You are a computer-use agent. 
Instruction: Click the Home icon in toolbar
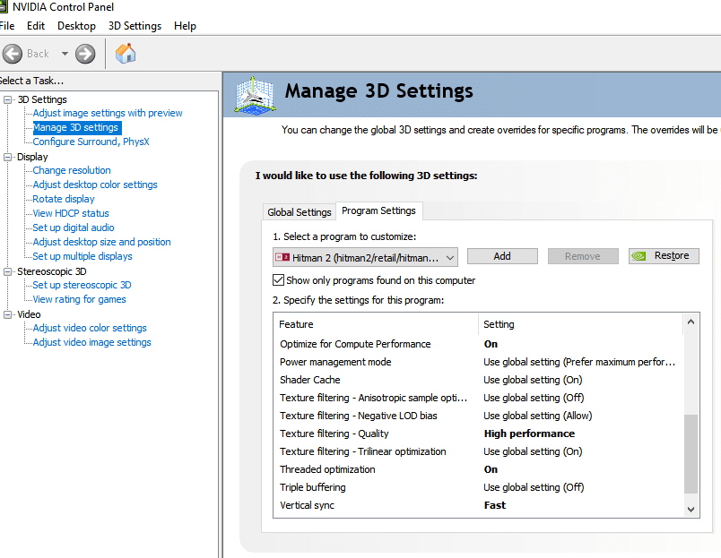(126, 54)
